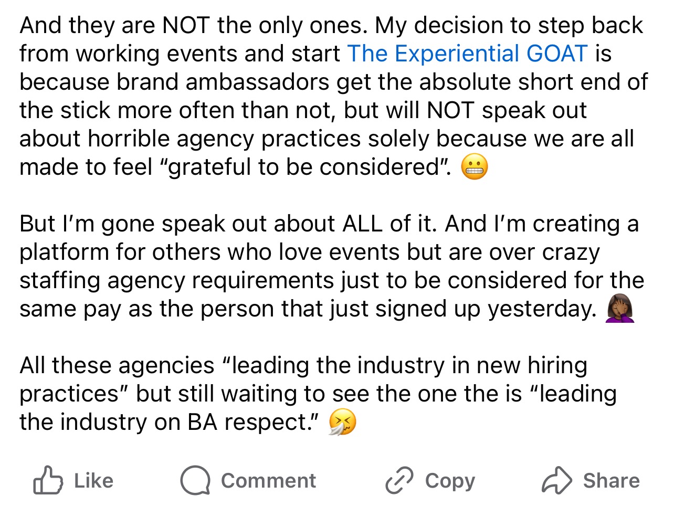This screenshot has height=517, width=674.
Task: Click the thumbs-up Like icon
Action: click(x=48, y=480)
